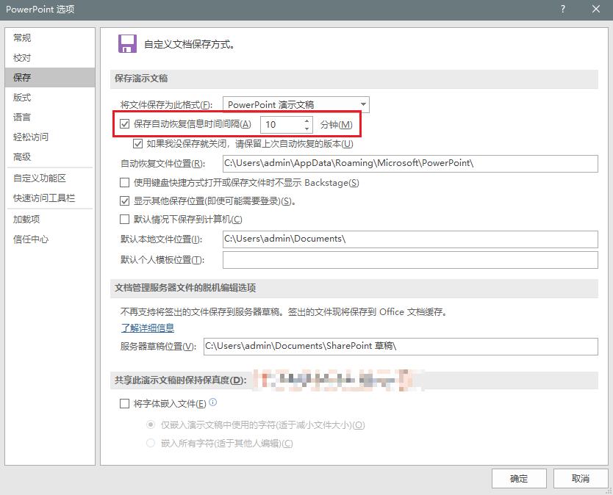This screenshot has width=613, height=495.
Task: Click the 取消 button
Action: [581, 478]
